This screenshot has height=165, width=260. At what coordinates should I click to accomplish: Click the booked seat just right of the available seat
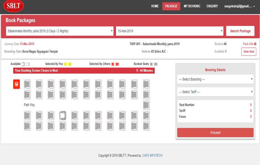click(75, 115)
